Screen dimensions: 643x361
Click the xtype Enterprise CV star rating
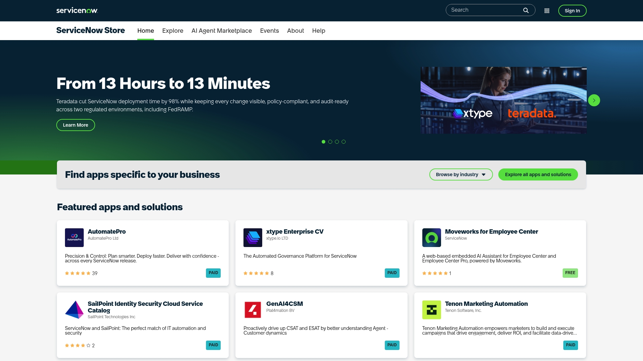pyautogui.click(x=256, y=273)
